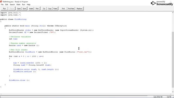
Task: Click the Save toolbar button
Action: 24,8
